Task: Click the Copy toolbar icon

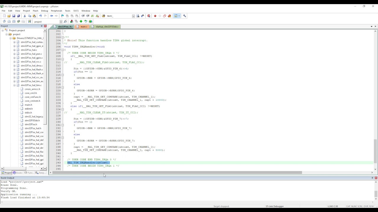Action: click(29, 16)
